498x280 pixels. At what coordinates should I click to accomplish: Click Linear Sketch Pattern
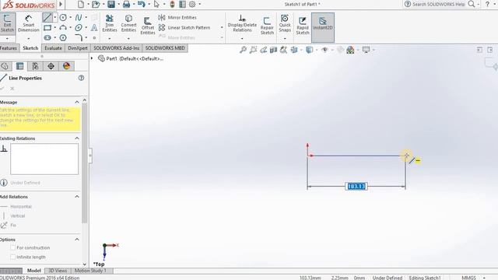click(184, 28)
